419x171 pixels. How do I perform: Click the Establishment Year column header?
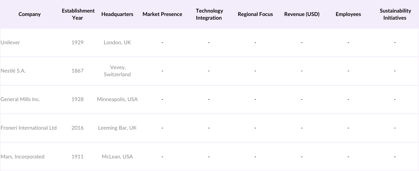(78, 14)
